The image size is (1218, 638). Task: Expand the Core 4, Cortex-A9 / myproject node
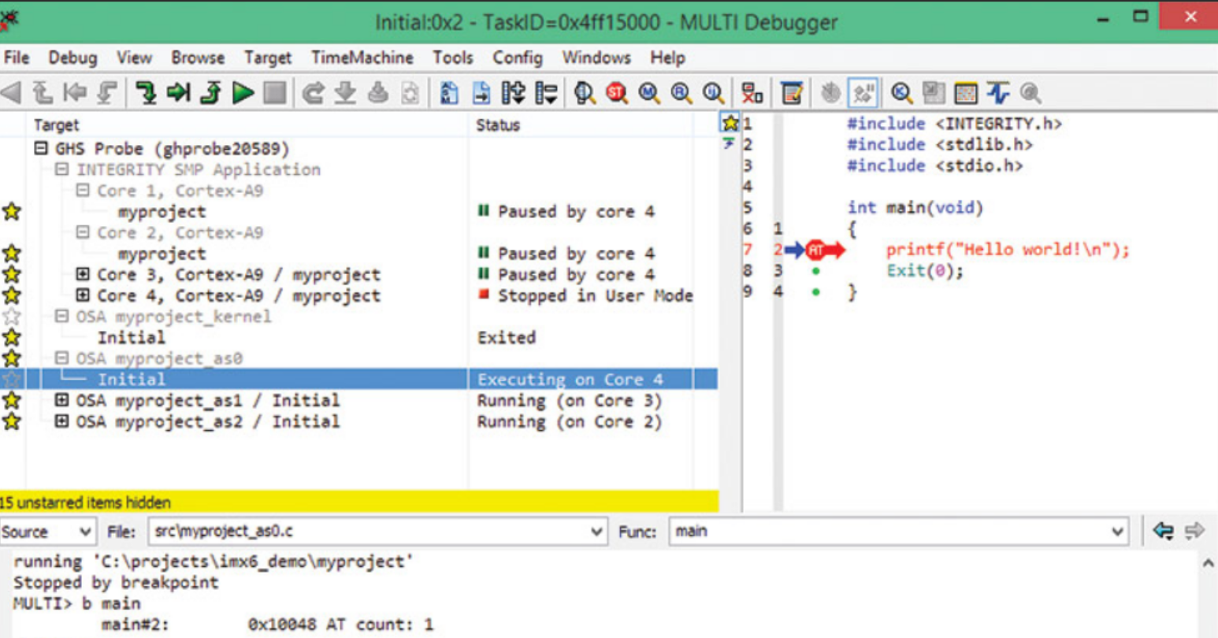point(83,295)
